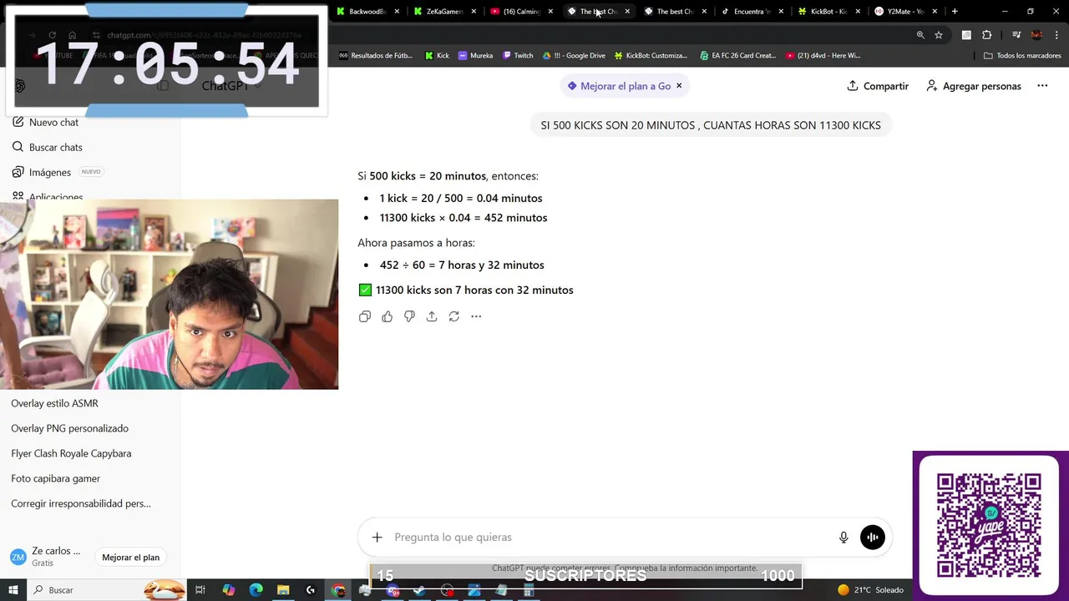Open chat Foto capibara gamer

pos(55,478)
